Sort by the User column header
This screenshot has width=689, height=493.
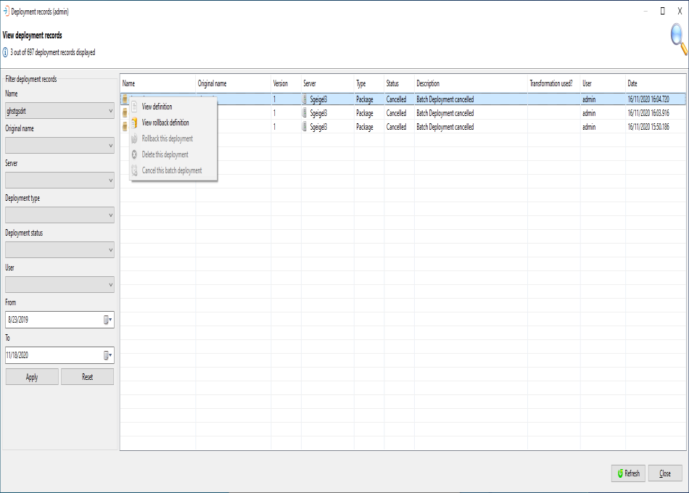point(603,83)
